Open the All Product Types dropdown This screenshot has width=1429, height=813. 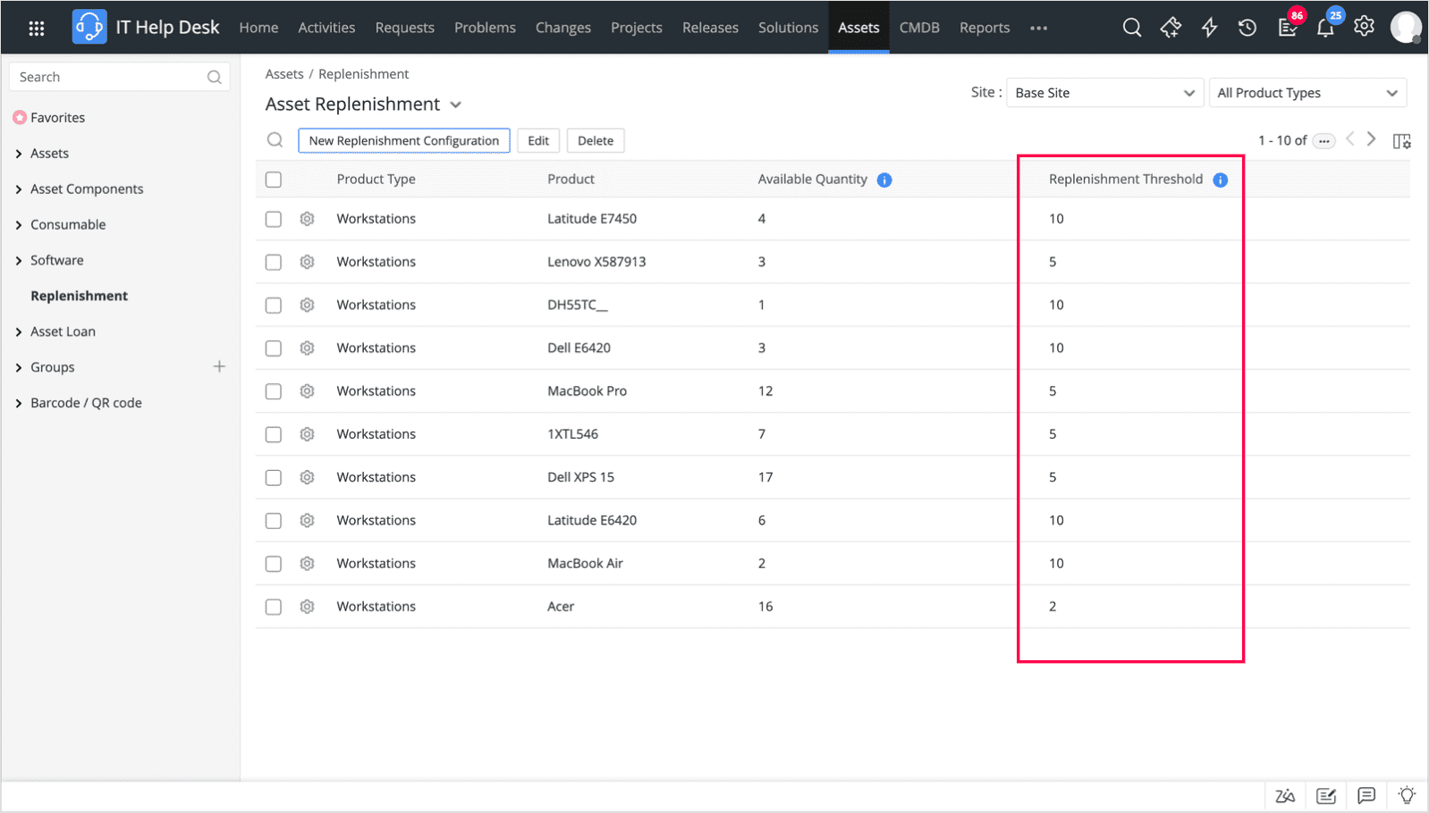(1306, 93)
